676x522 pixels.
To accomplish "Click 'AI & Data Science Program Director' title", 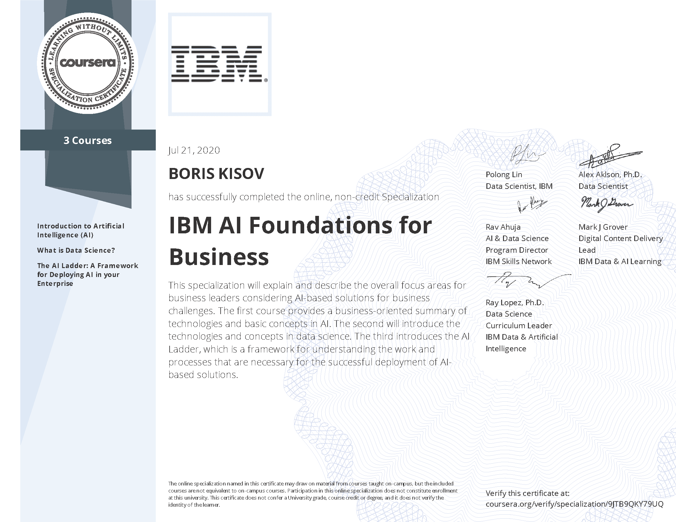I will 517,244.
